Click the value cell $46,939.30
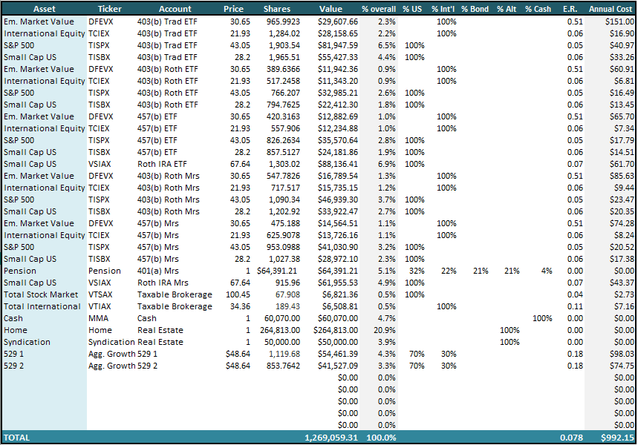638x445 pixels. pyautogui.click(x=338, y=200)
